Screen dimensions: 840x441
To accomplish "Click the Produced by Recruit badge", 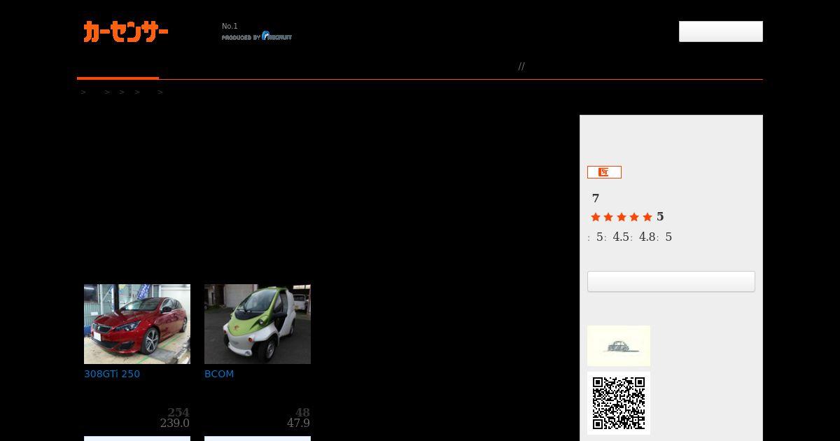I will click(x=257, y=36).
